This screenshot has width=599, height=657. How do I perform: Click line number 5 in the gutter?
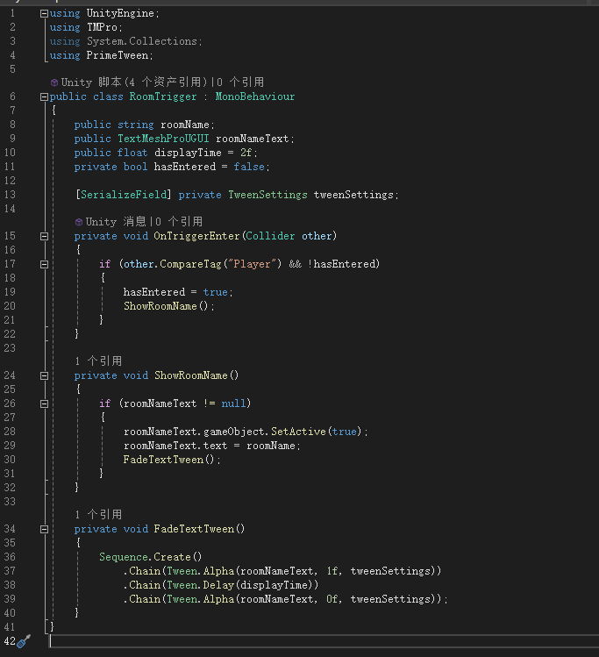coord(12,69)
